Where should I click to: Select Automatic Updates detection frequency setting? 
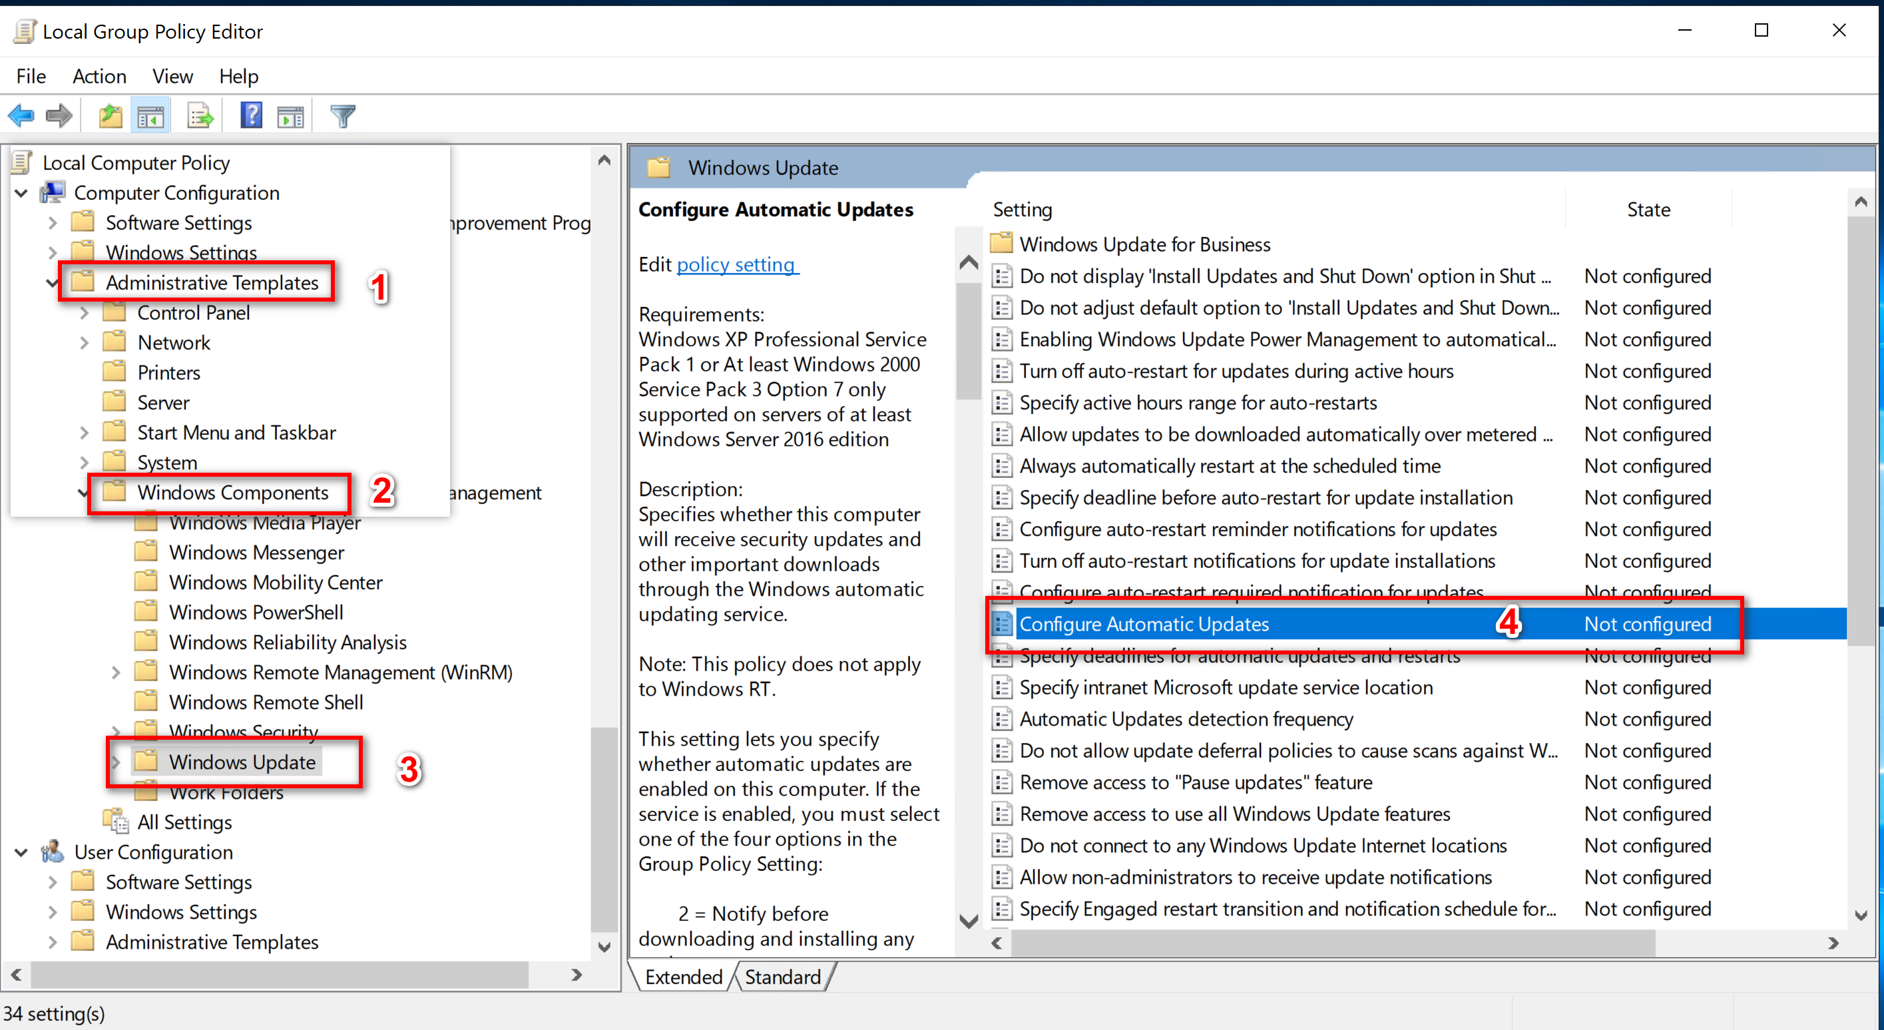click(1186, 719)
